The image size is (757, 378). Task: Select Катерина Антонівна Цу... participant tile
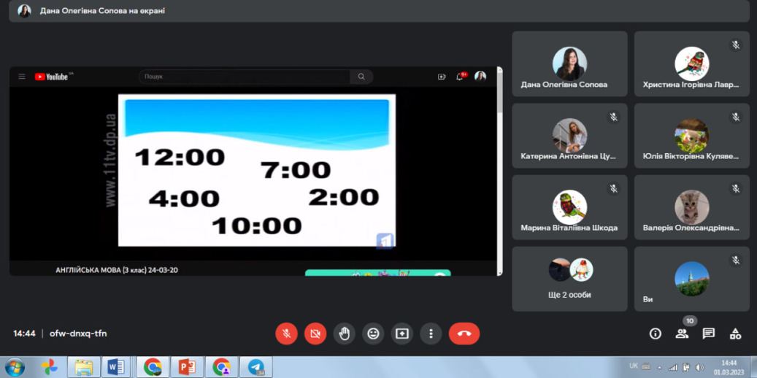click(569, 136)
